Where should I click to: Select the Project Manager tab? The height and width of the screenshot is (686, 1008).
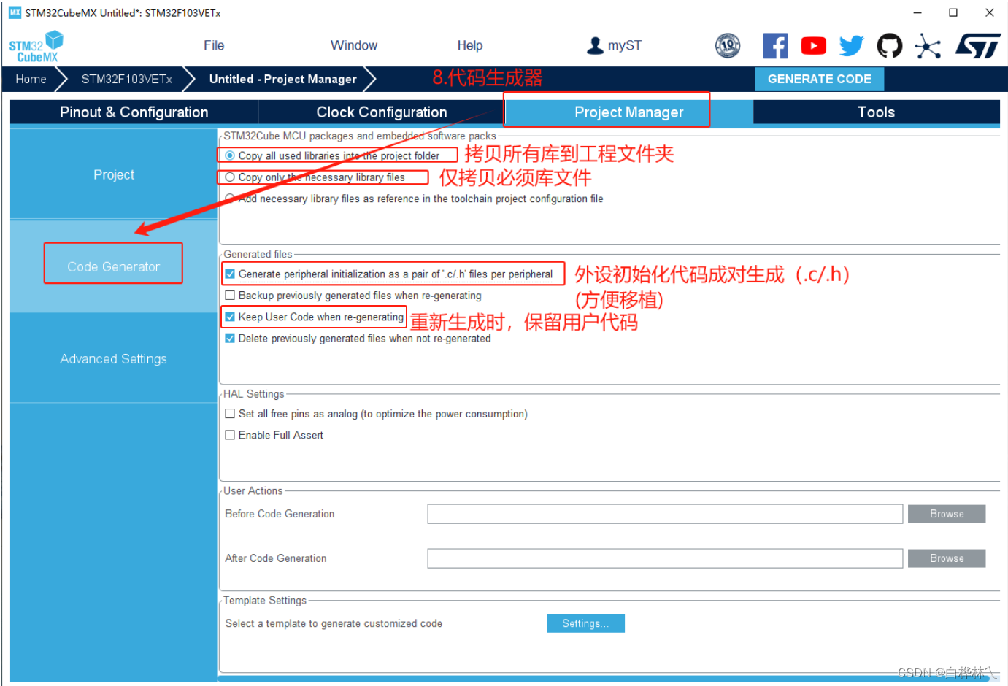(628, 112)
